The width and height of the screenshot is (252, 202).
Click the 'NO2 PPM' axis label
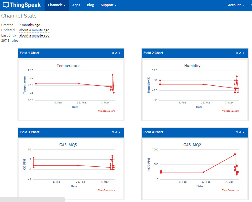point(149,164)
